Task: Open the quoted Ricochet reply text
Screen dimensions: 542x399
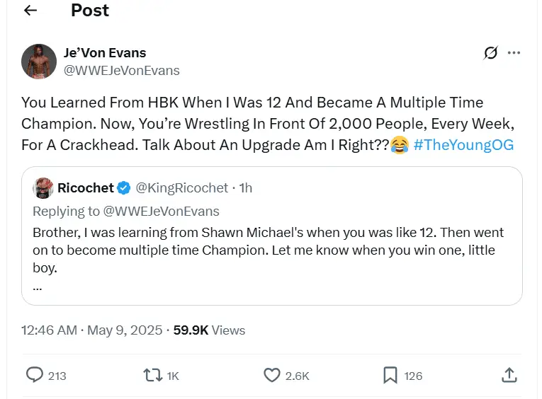Action: (x=268, y=250)
